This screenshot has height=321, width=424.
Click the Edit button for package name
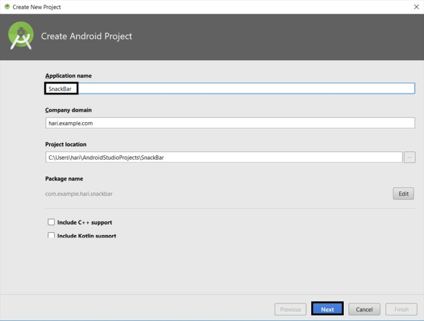pos(403,194)
